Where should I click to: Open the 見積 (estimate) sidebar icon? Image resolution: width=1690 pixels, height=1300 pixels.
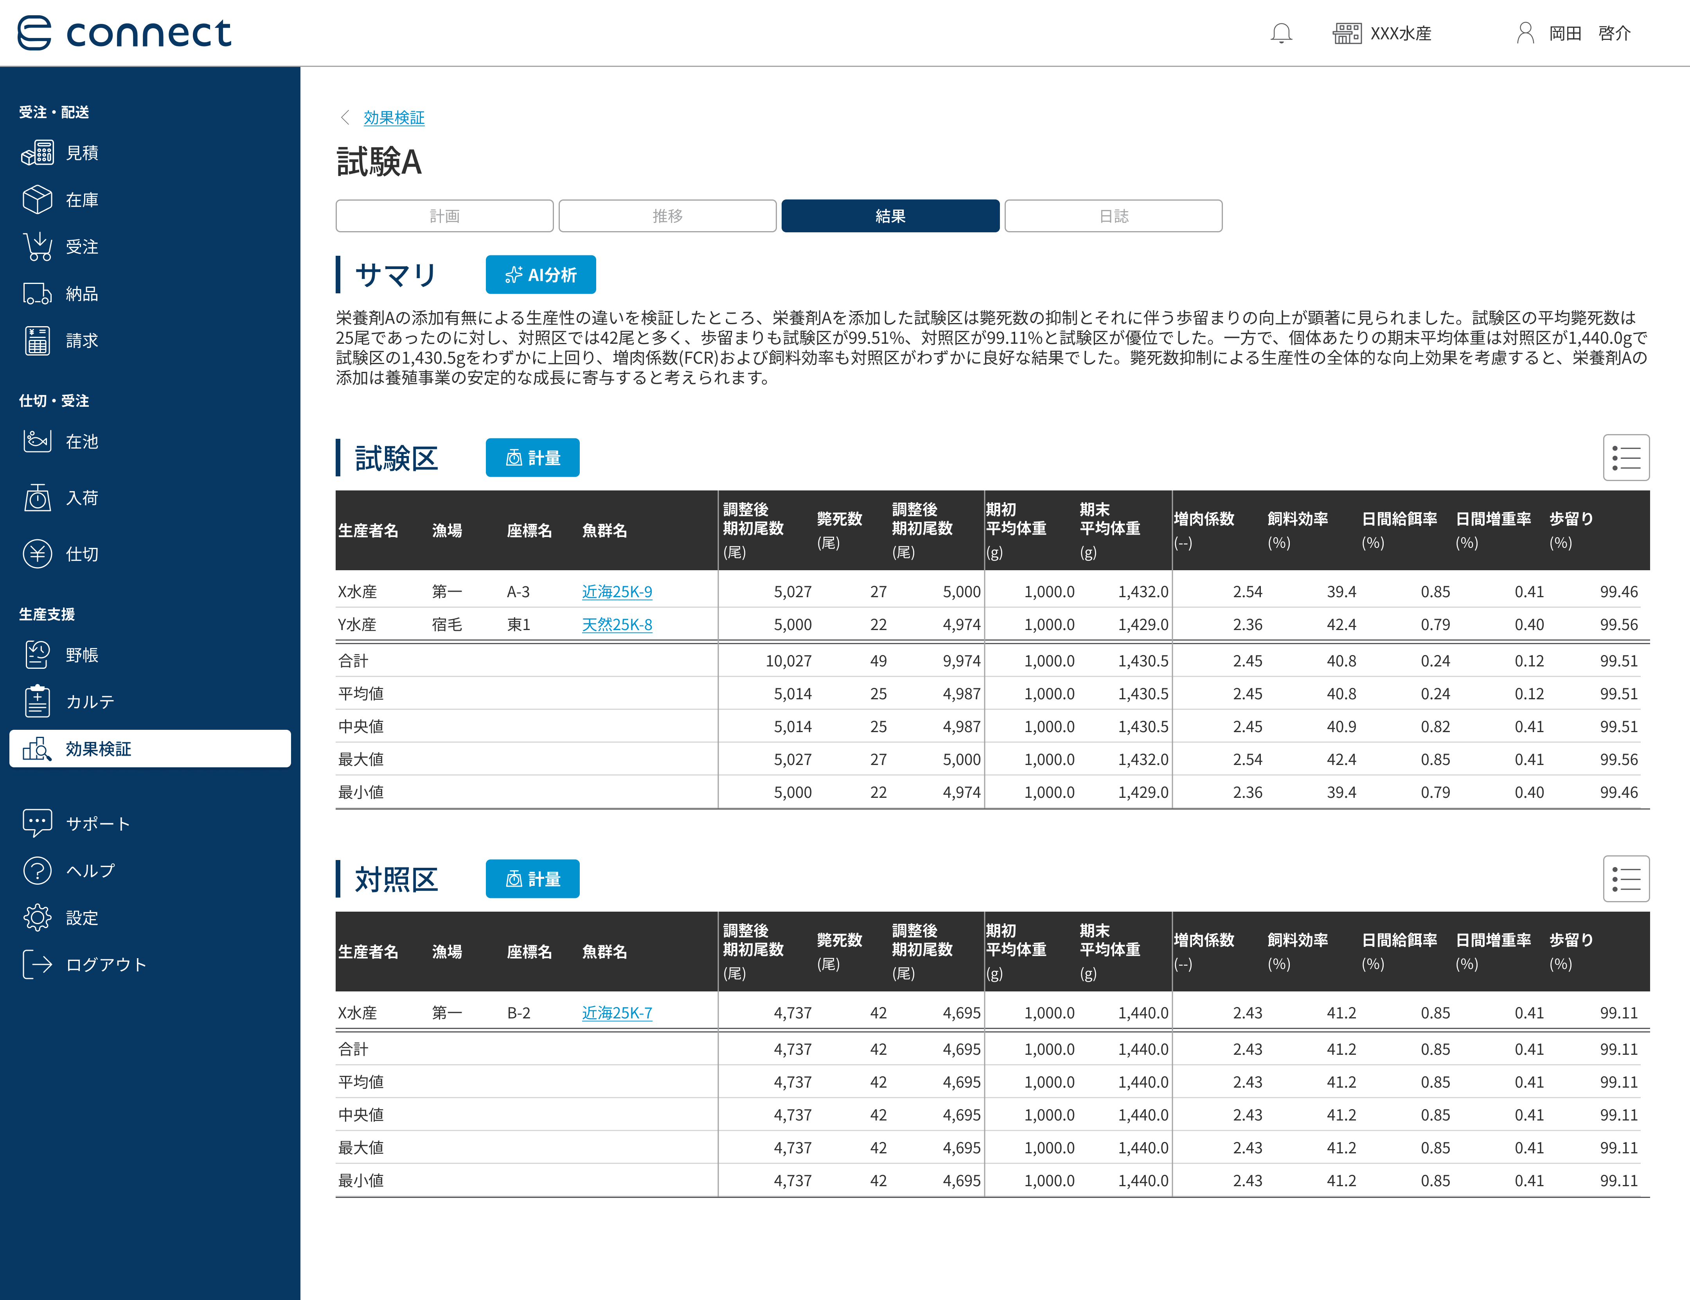point(37,153)
